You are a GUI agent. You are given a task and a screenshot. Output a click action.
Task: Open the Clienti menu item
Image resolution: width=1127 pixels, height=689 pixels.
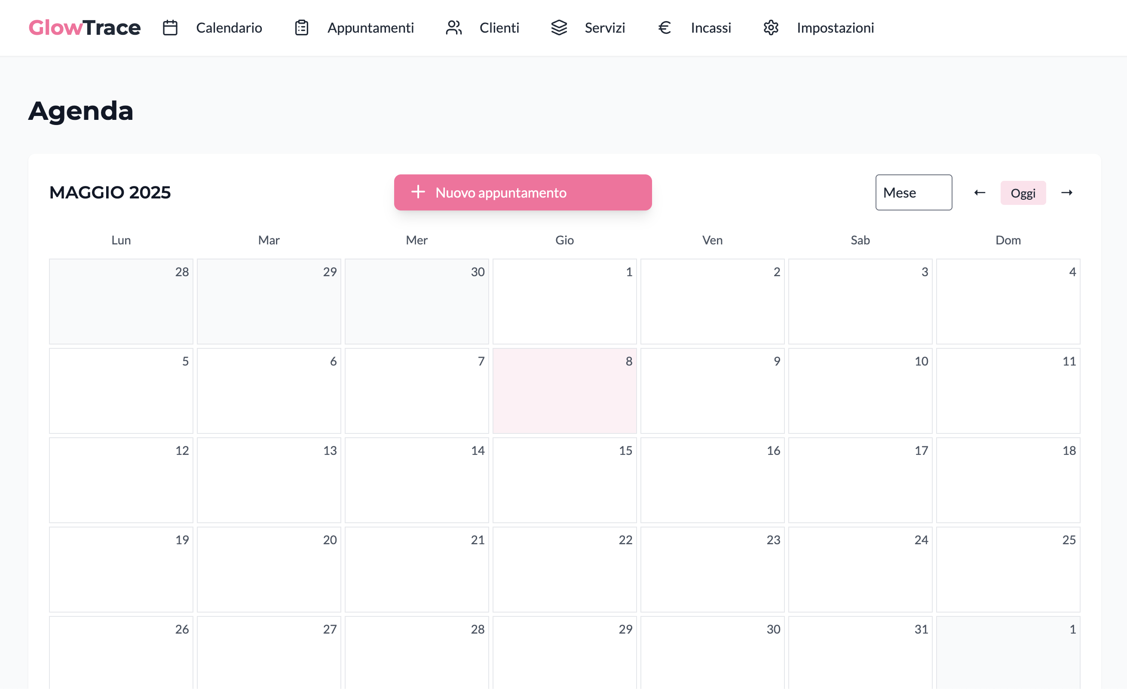point(499,28)
